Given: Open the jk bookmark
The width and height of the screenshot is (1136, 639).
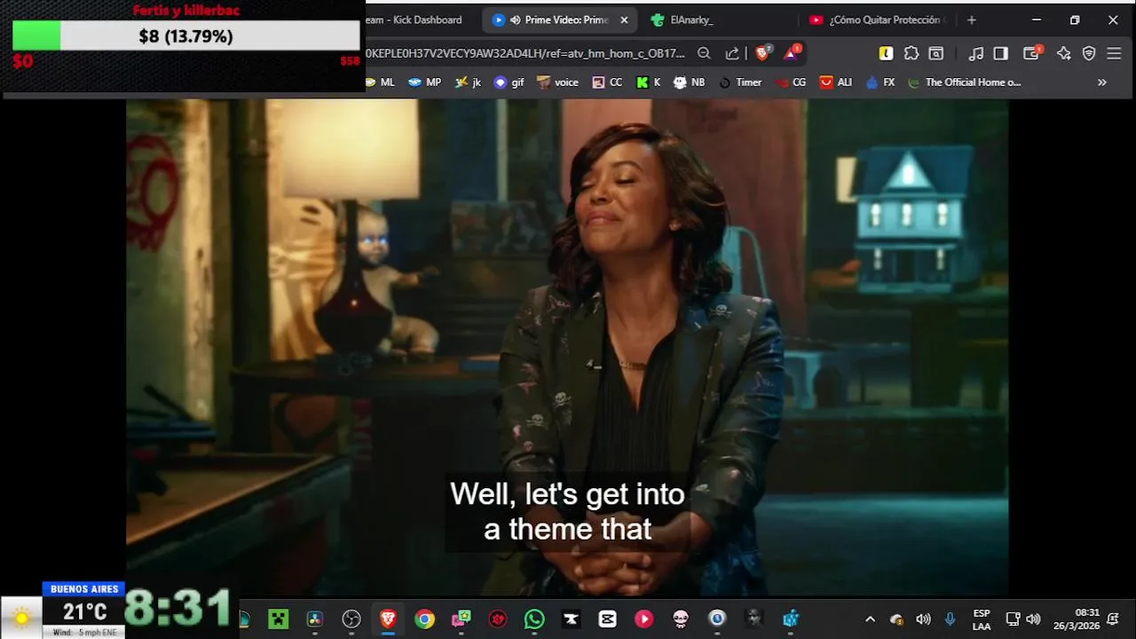Looking at the screenshot, I should pos(468,83).
